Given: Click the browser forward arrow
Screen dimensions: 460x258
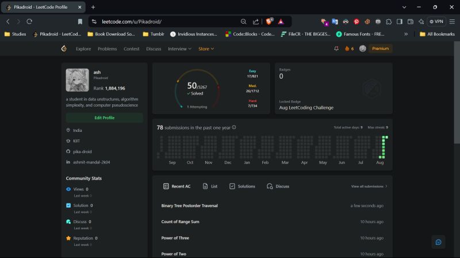Looking at the screenshot, I should tap(18, 21).
